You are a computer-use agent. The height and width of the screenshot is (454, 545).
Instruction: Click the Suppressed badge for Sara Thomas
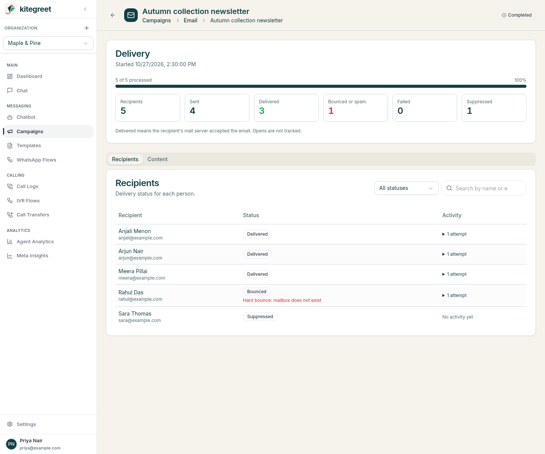pyautogui.click(x=260, y=317)
